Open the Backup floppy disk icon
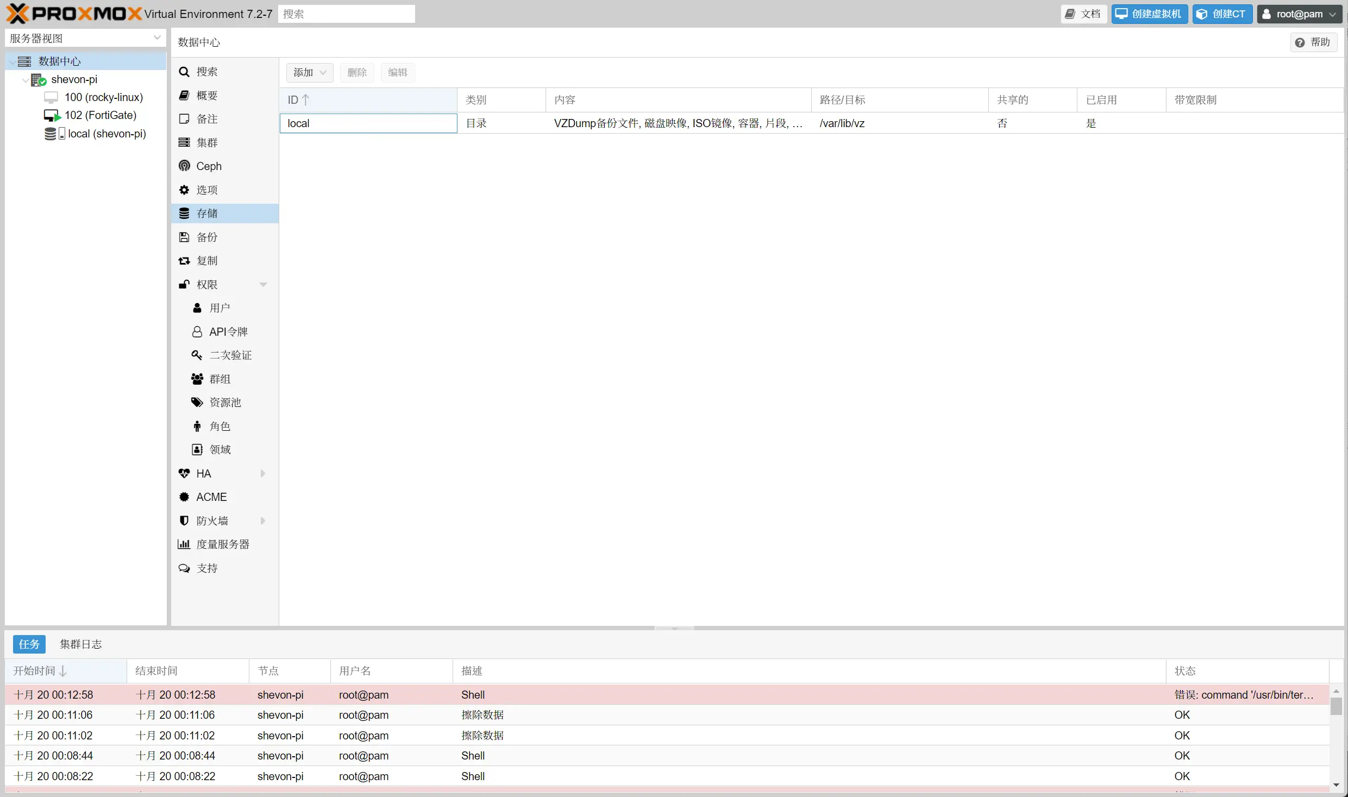 tap(184, 237)
